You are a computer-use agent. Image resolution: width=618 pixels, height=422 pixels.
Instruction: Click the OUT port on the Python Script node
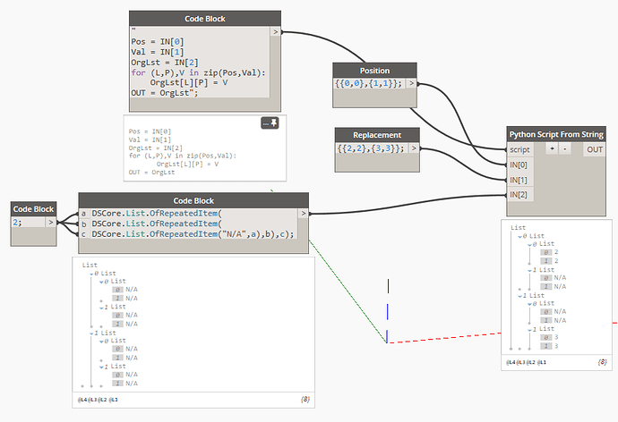594,149
